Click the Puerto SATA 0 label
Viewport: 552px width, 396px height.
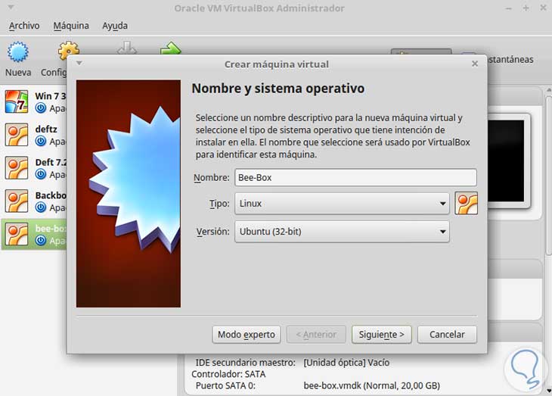225,385
